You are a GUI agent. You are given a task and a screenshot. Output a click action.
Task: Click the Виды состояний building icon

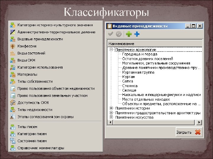[13, 53]
